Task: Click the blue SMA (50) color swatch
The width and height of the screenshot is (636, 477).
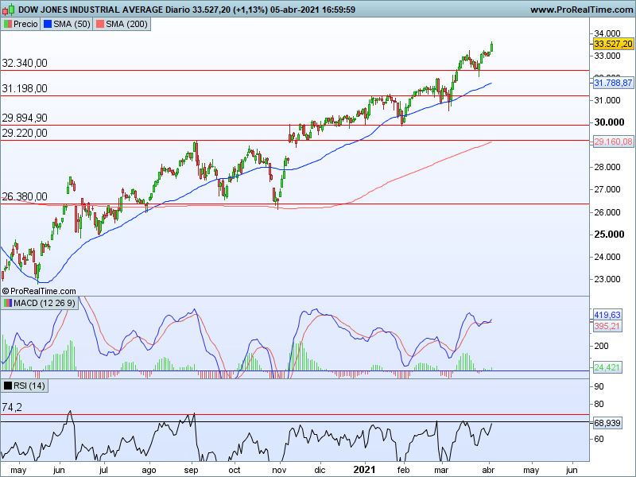Action: [x=48, y=25]
